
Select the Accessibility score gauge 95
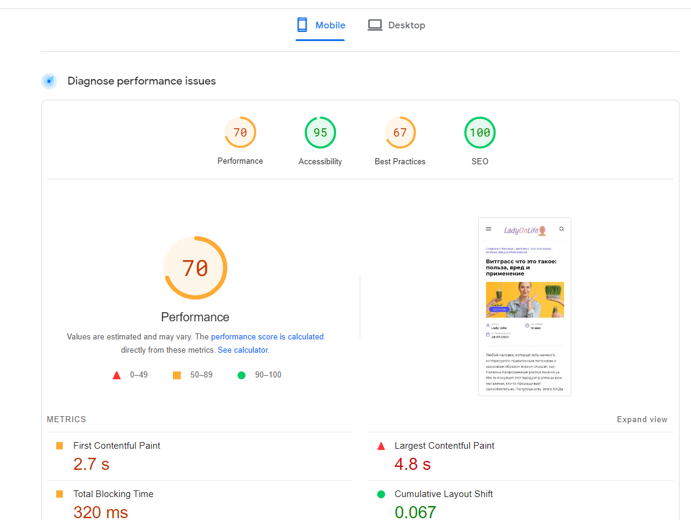[320, 133]
